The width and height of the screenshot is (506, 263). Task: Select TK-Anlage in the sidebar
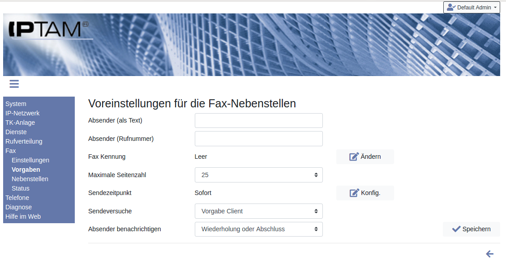pos(20,123)
